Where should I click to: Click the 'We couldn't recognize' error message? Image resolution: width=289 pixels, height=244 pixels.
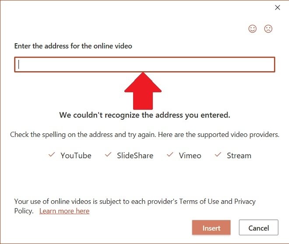(144, 115)
